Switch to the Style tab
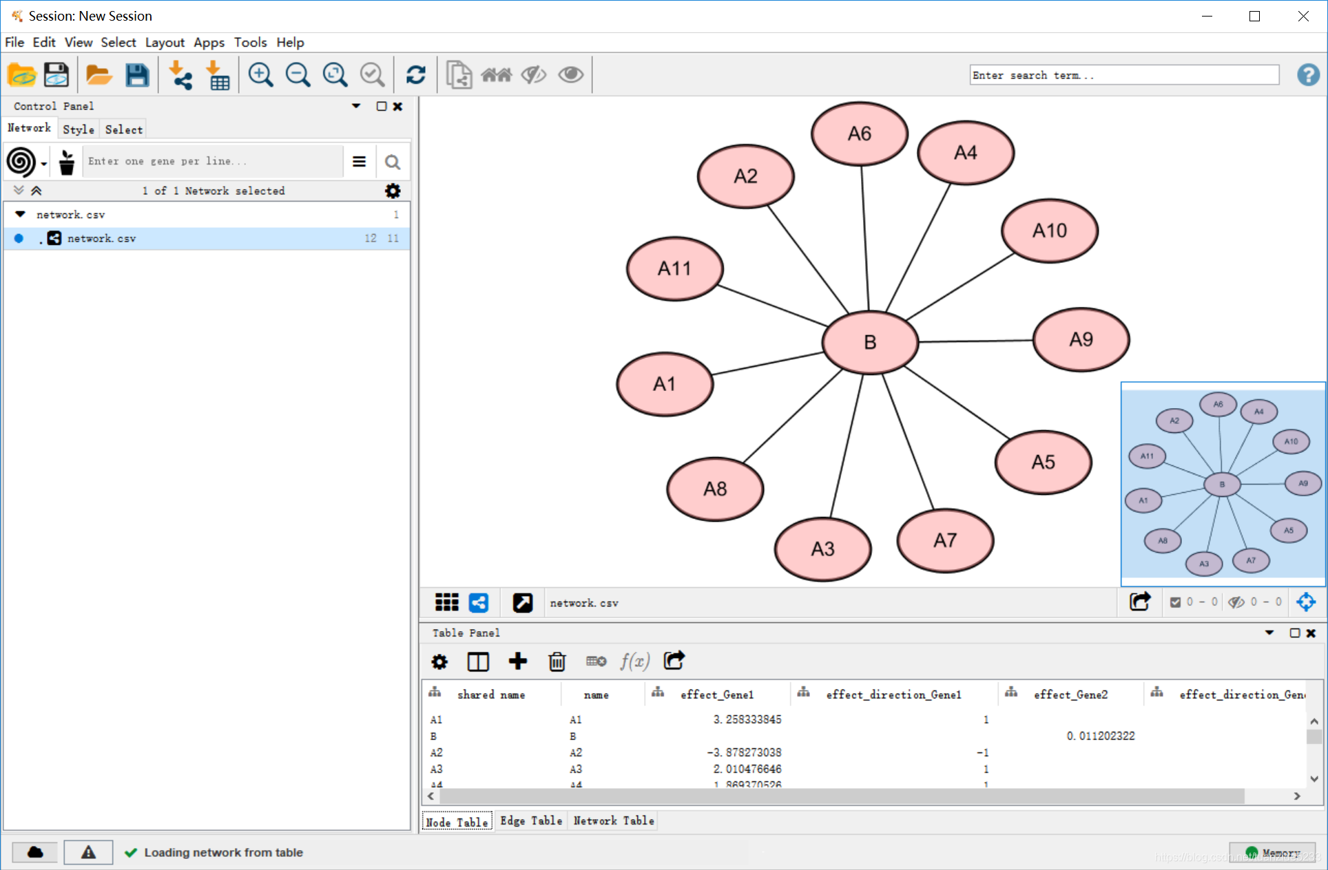The image size is (1328, 870). (x=79, y=129)
